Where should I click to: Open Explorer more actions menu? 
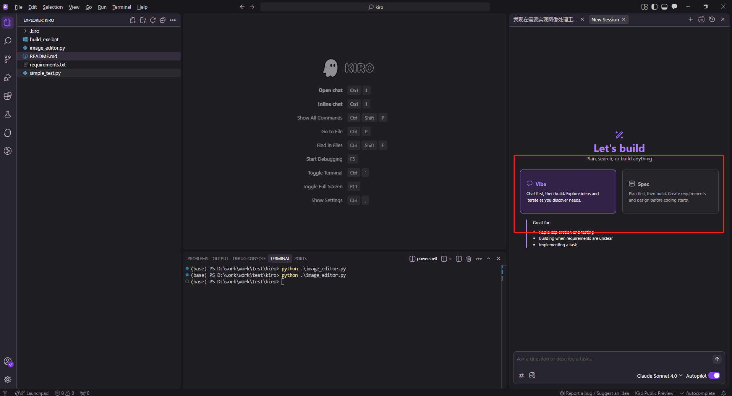click(x=173, y=20)
